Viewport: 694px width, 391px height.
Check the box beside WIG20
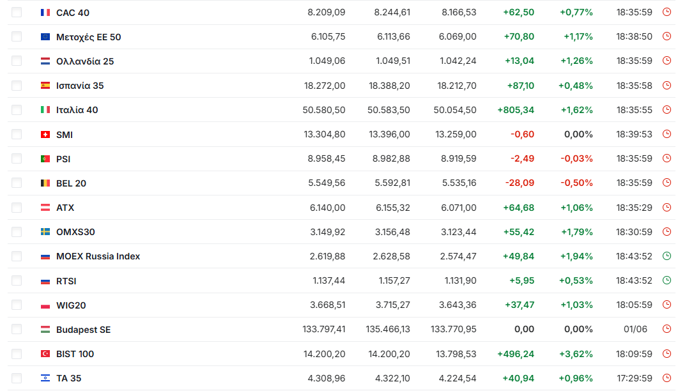(x=17, y=305)
